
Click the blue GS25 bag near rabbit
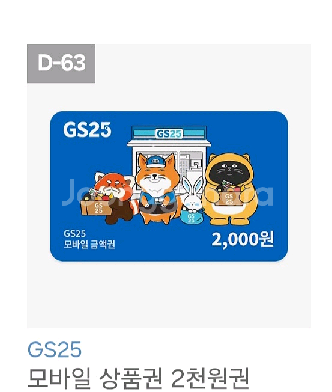coord(192,216)
